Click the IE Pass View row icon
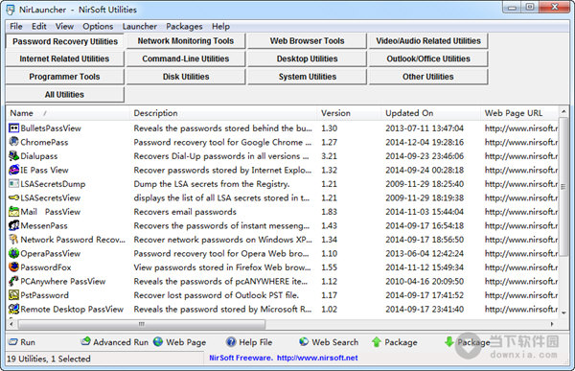This screenshot has height=371, width=575. [x=14, y=170]
